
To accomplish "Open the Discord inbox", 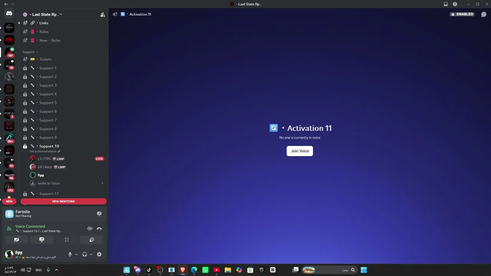I will 446,4.
